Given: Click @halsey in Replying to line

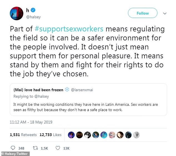Looking at the screenshot, I should tap(42, 96).
